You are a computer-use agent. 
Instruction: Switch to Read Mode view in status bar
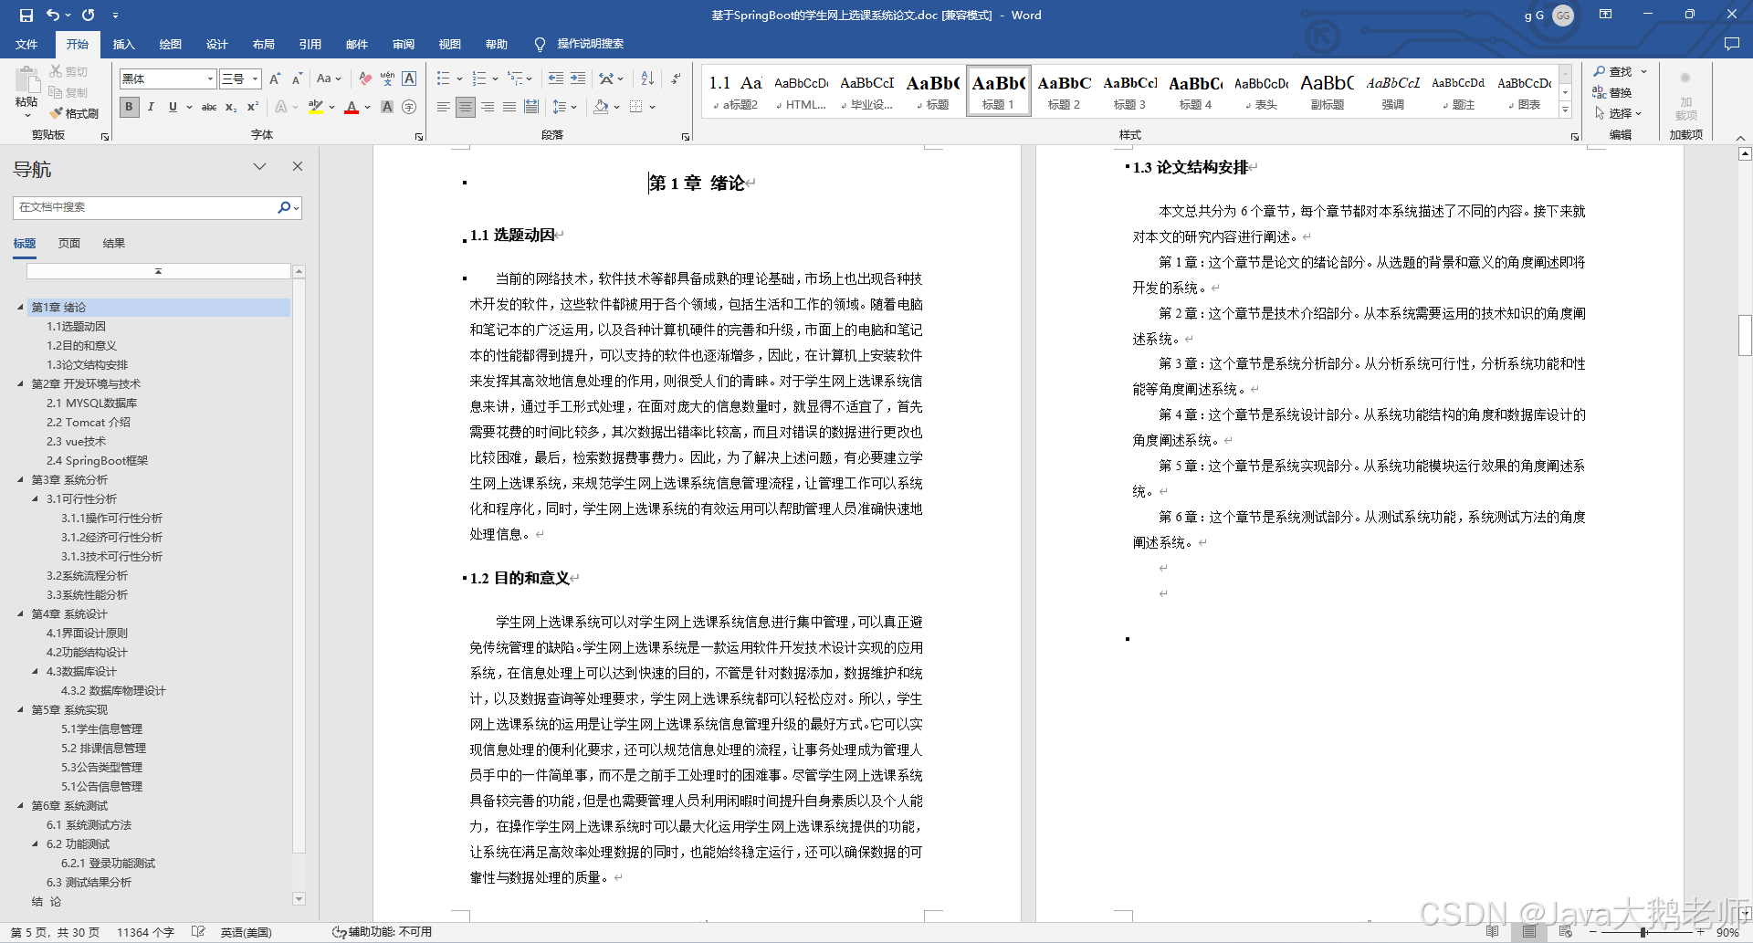point(1492,932)
